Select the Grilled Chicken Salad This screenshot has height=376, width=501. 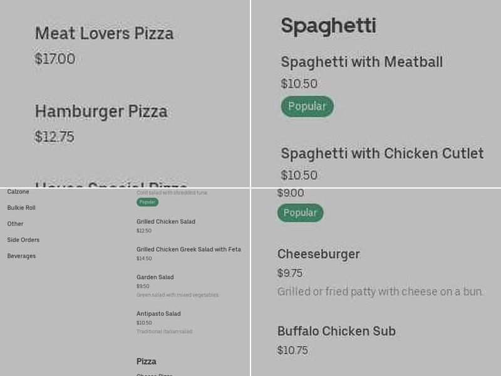click(x=166, y=221)
